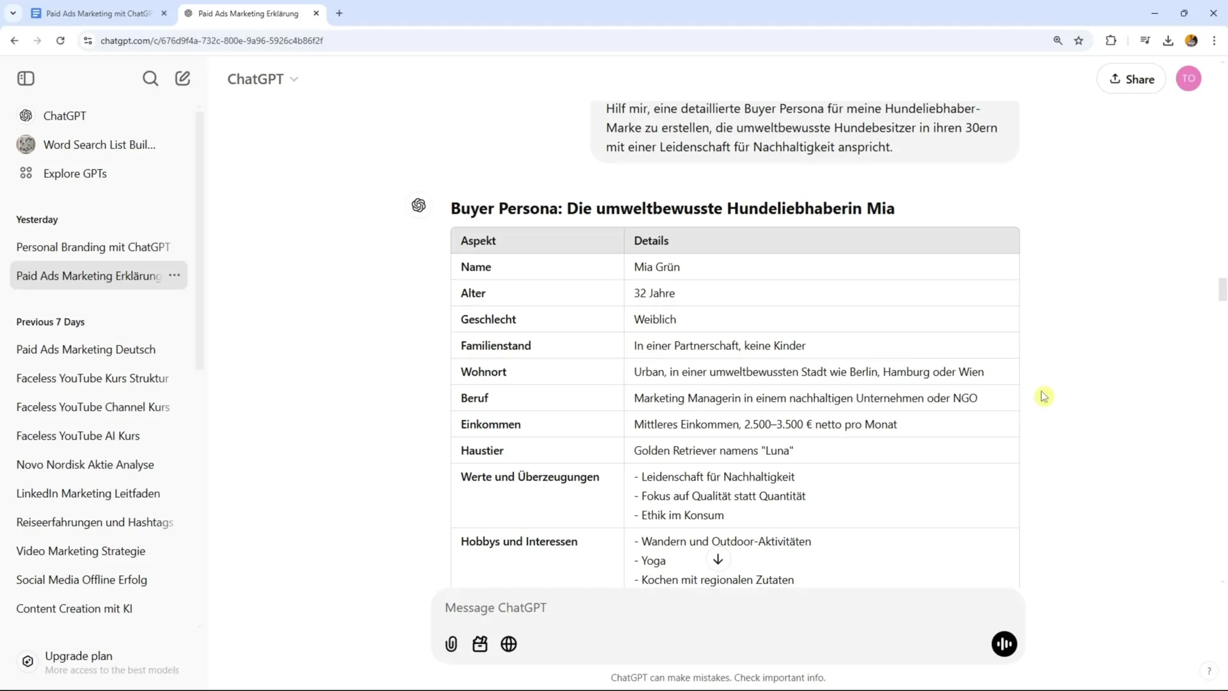Click the attach files paperclip icon
1228x691 pixels.
(452, 644)
